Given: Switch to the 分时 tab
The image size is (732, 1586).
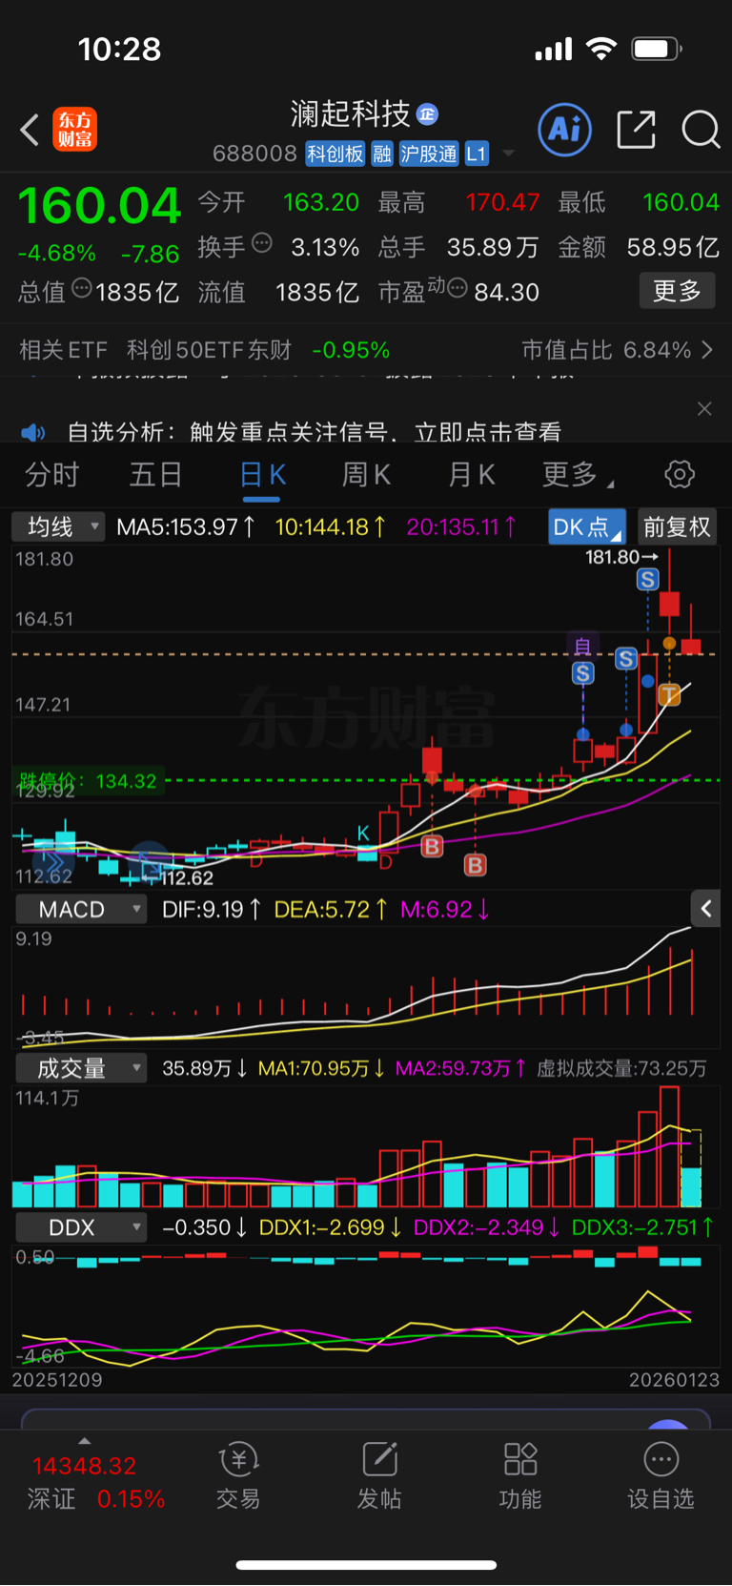Looking at the screenshot, I should [51, 474].
